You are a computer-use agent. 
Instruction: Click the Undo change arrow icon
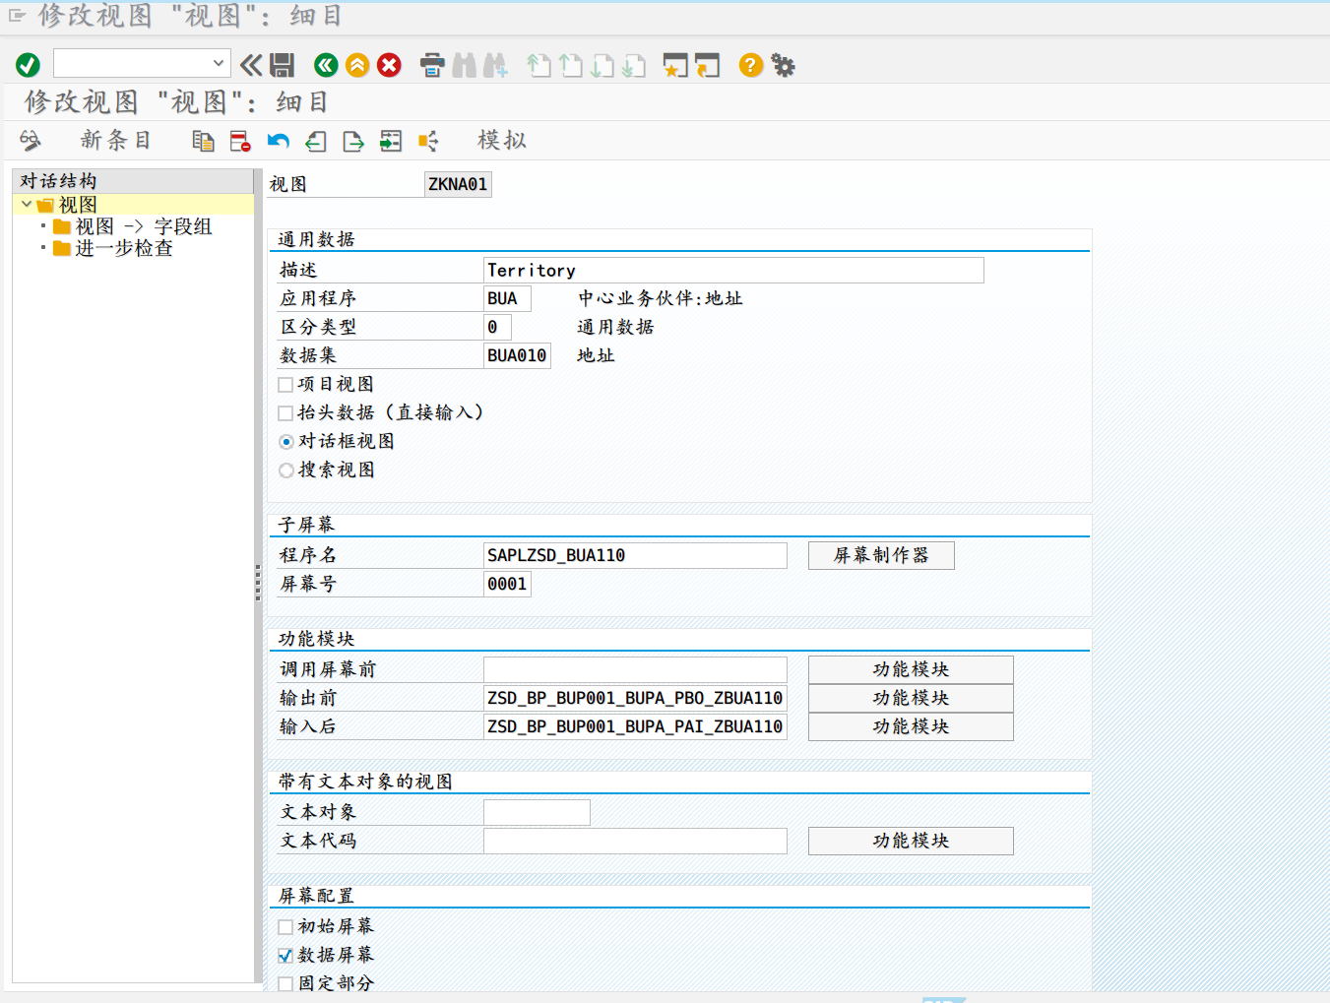(278, 142)
